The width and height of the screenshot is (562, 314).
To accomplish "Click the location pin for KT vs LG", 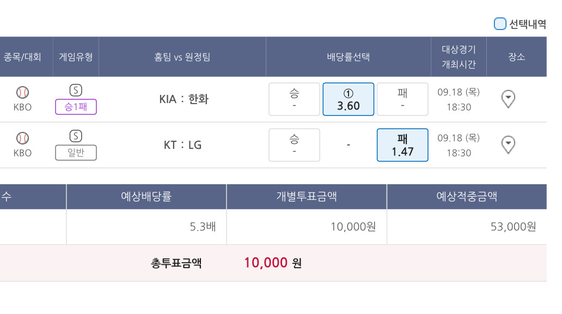I will pyautogui.click(x=508, y=144).
